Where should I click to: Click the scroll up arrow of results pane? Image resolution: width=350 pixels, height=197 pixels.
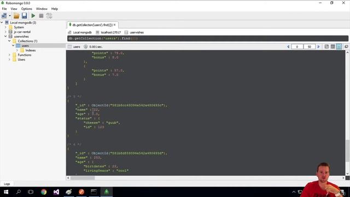coord(347,53)
